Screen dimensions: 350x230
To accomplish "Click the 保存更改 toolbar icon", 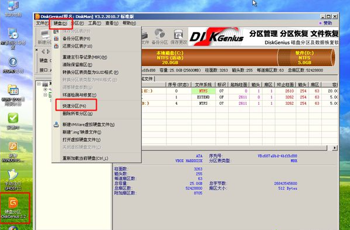I will [x=179, y=37].
